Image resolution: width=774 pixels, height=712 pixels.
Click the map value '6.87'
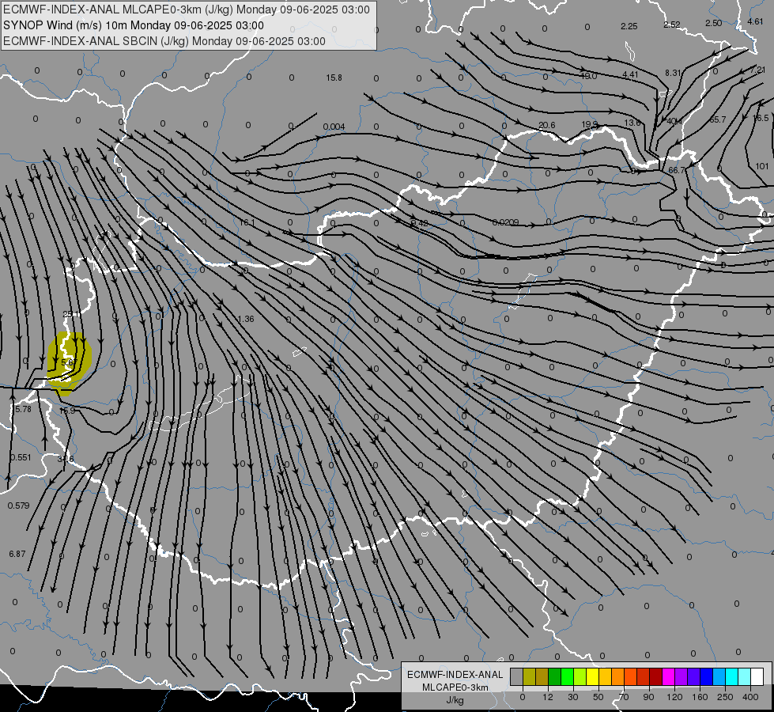(17, 555)
